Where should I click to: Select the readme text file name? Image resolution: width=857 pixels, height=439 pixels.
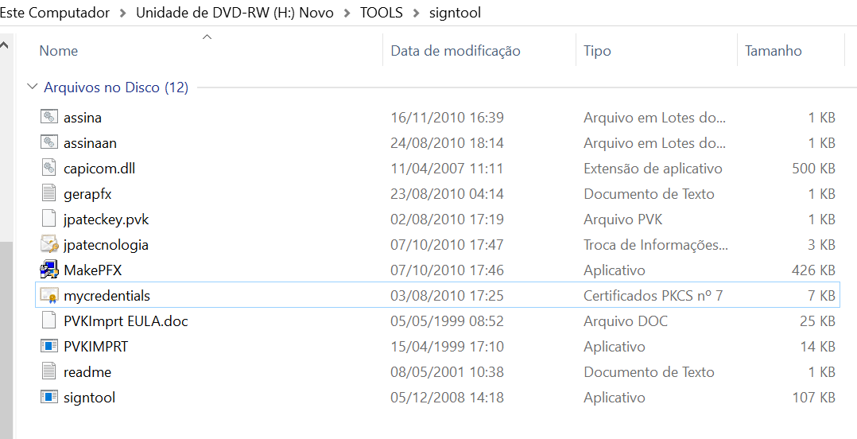coord(87,371)
